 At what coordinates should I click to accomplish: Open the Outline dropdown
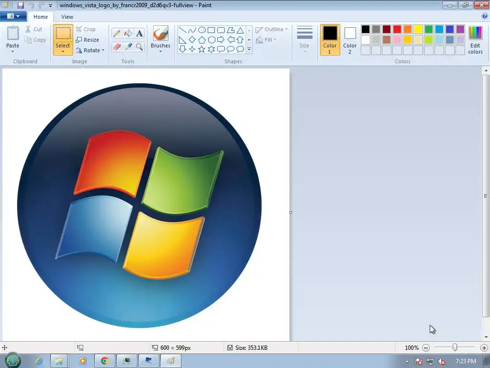pyautogui.click(x=272, y=29)
